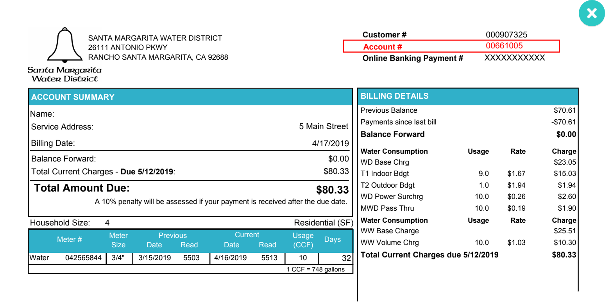
Task: Click the red Account # label
Action: (382, 47)
